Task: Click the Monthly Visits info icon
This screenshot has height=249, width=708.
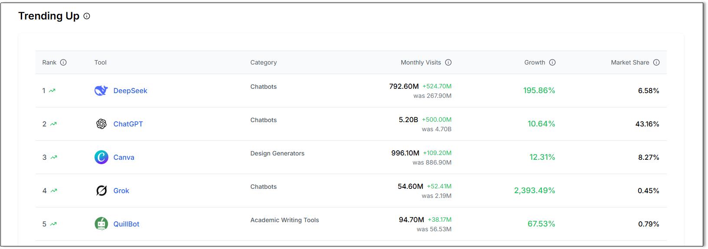Action: [448, 62]
